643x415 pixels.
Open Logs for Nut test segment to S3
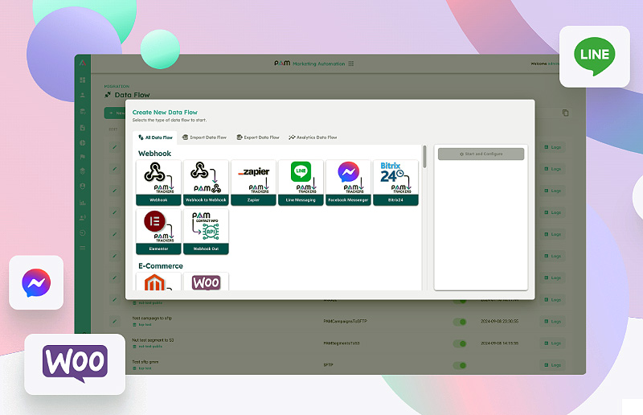552,343
